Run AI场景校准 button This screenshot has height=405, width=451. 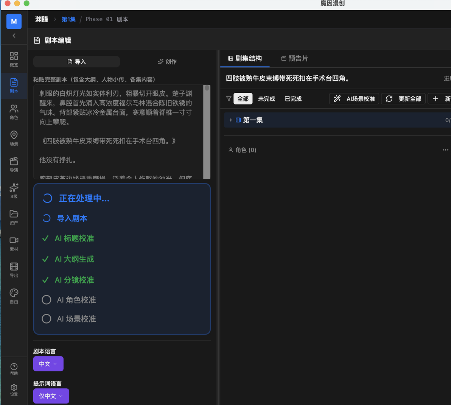[x=354, y=99]
